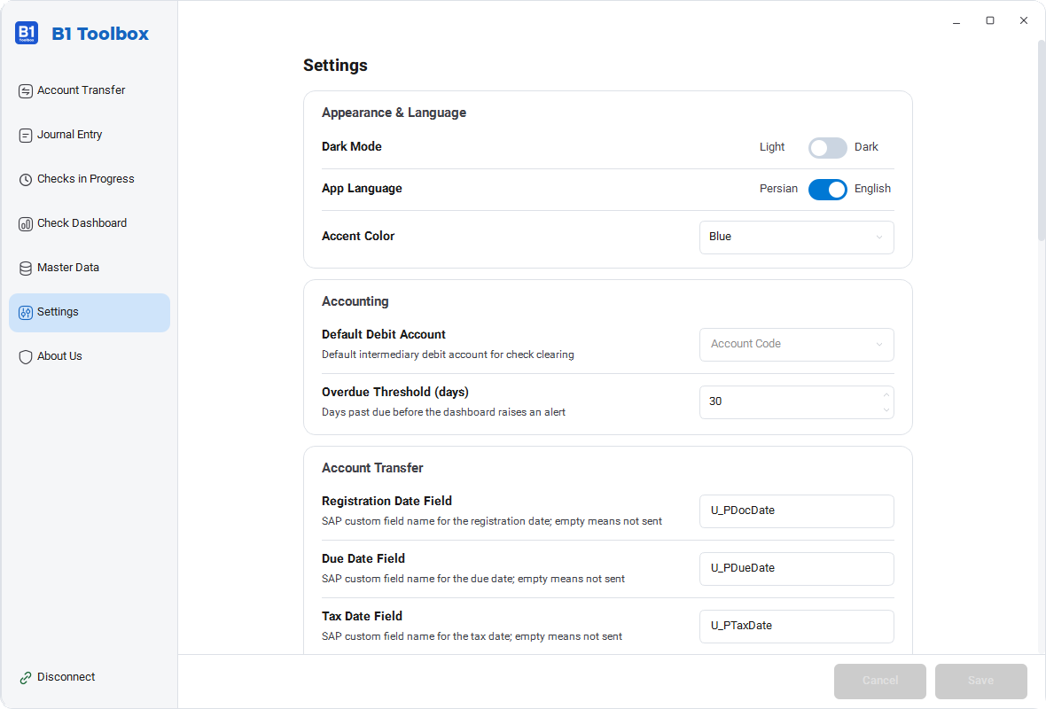Open the About Us page
The image size is (1046, 709).
pos(90,357)
